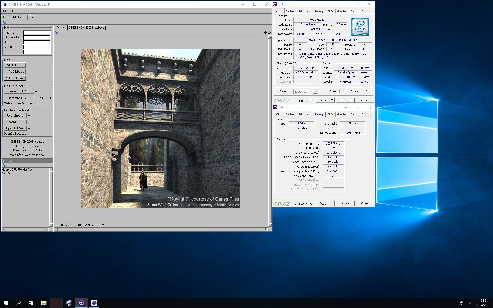
Task: Run Rendering (1 CPU) benchmark
Action: click(x=19, y=91)
